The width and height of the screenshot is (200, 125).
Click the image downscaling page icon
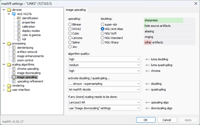[14, 73]
